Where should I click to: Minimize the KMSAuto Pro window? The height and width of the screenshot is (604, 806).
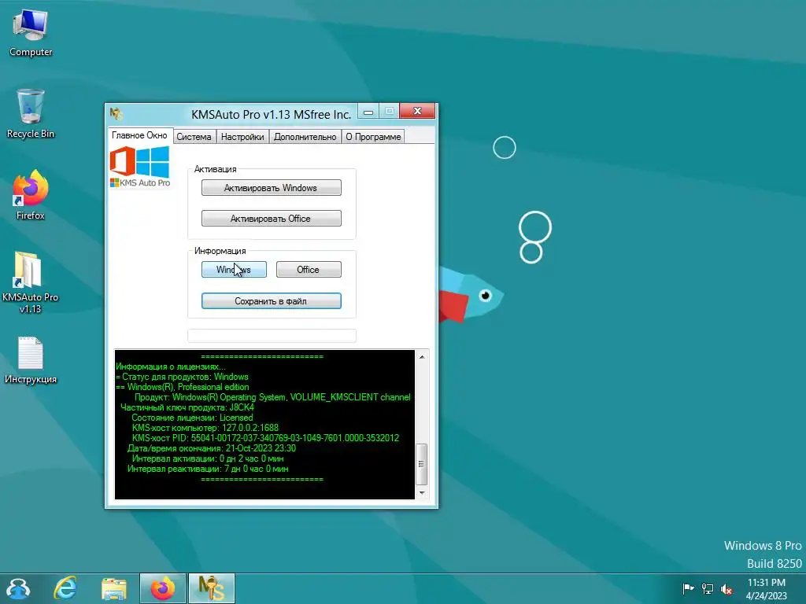point(368,112)
